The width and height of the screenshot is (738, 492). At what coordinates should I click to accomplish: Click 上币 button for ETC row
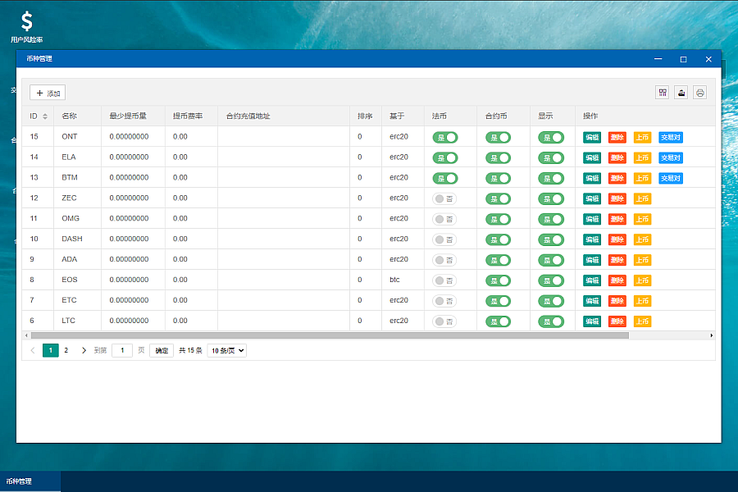pos(642,301)
